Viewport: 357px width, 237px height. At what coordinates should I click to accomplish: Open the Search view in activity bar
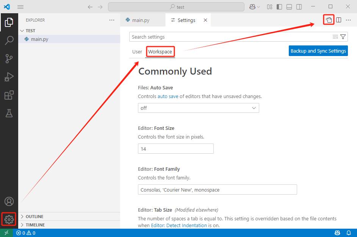9,40
